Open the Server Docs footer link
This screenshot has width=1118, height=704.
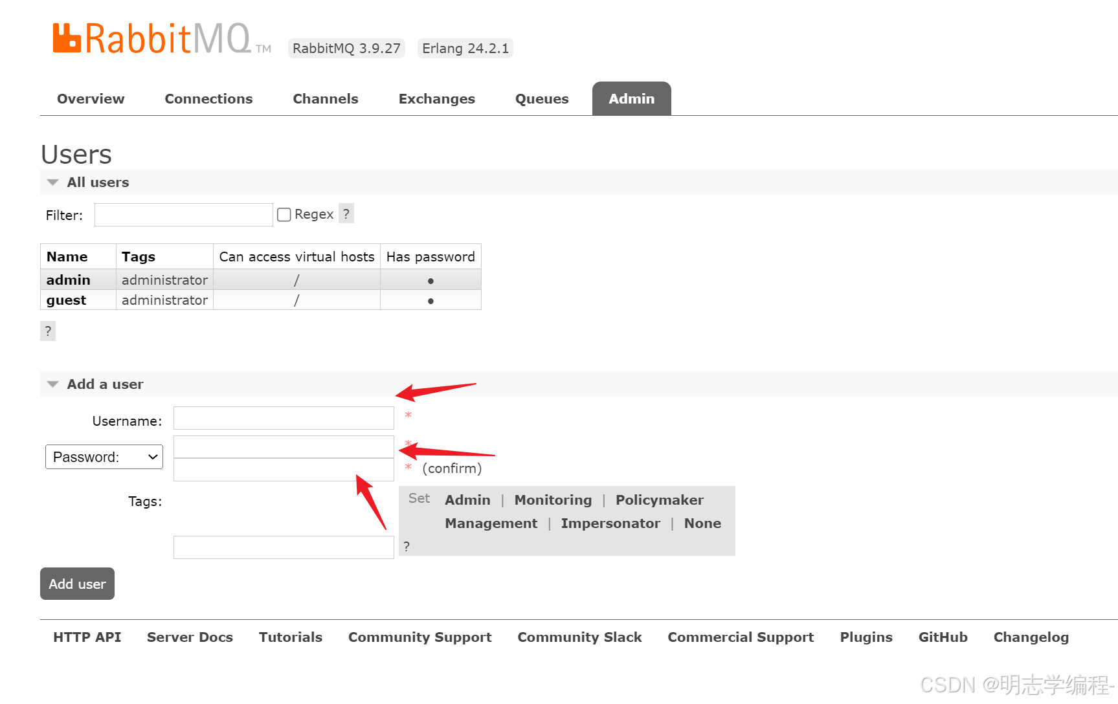[x=190, y=637]
